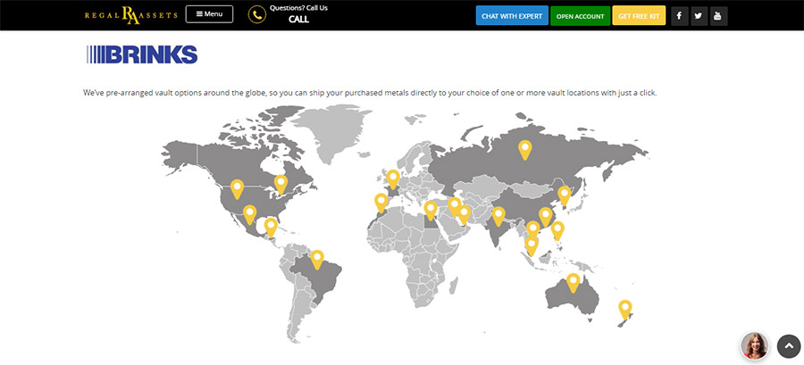Image resolution: width=804 pixels, height=365 pixels.
Task: Open the Menu button
Action: tap(209, 14)
